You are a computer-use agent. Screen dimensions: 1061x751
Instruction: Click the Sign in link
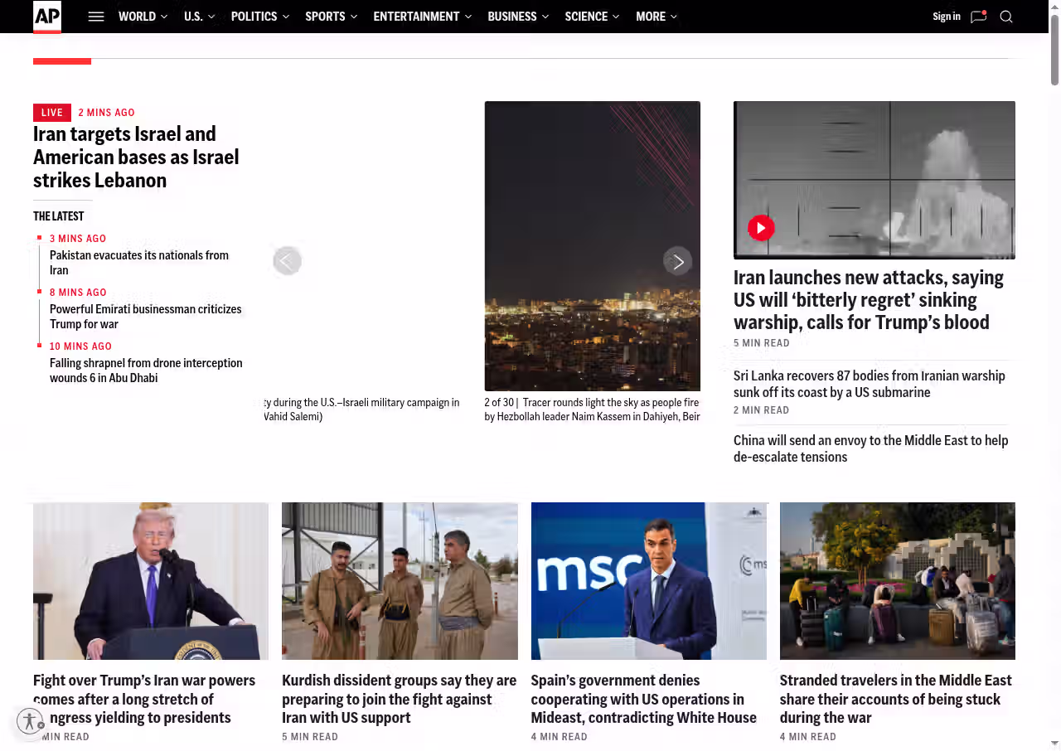point(946,17)
